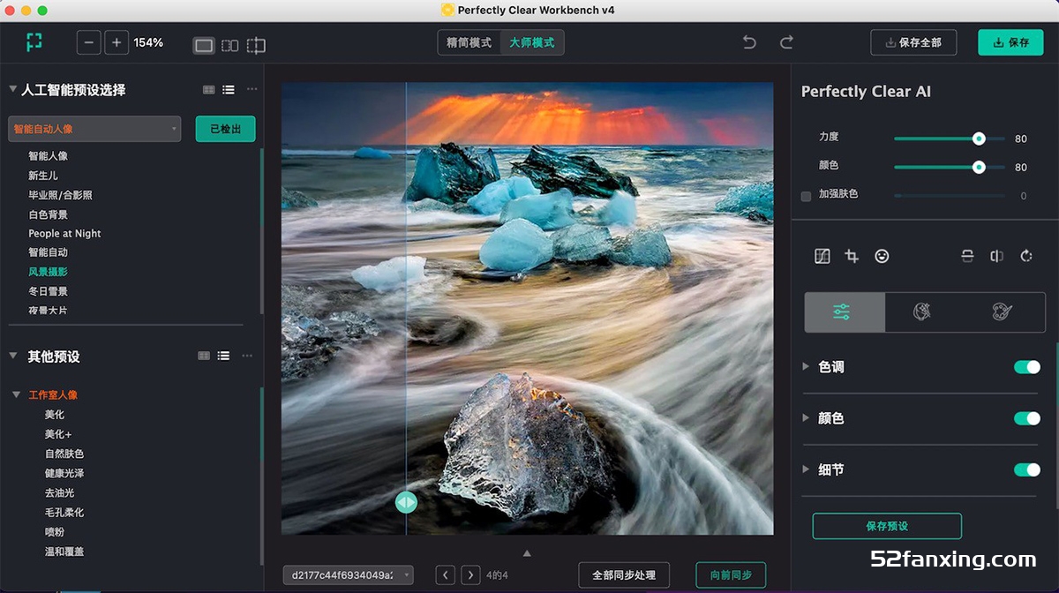Switch to 精简模式
Viewport: 1059px width, 593px height.
click(x=469, y=42)
